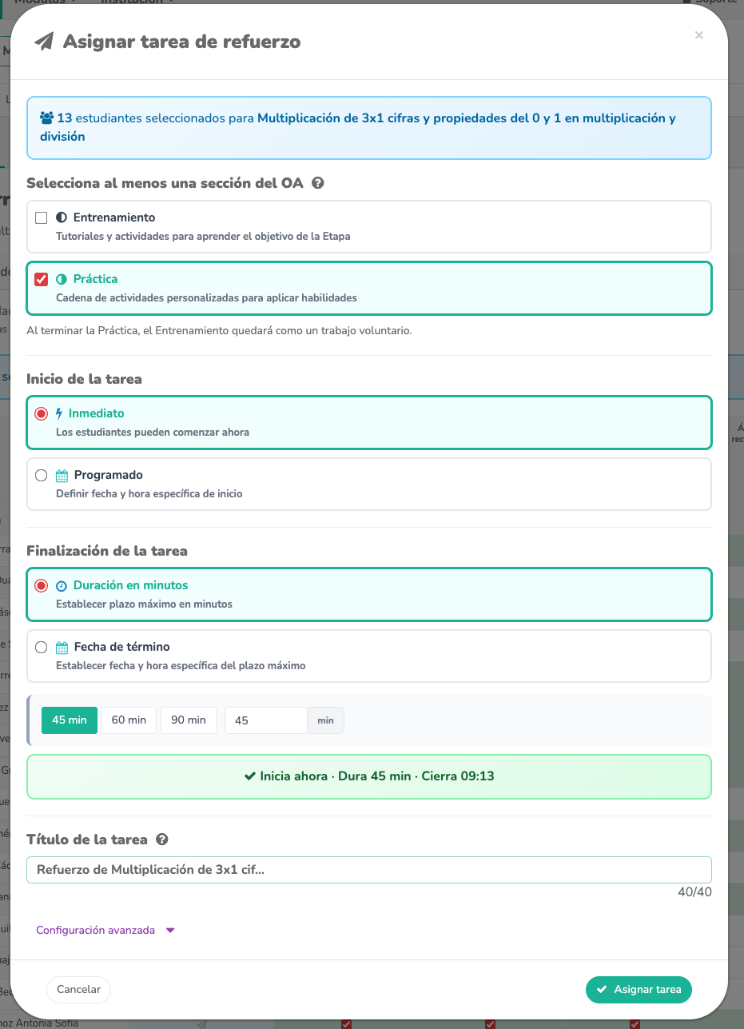The width and height of the screenshot is (744, 1029).
Task: Uncheck the Práctica checkbox
Action: (x=42, y=279)
